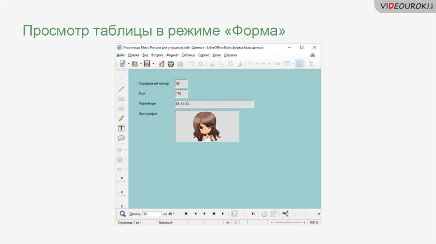Image resolution: width=436 pixels, height=244 pixels.
Task: Select the Line drawing tool
Action: [x=121, y=89]
